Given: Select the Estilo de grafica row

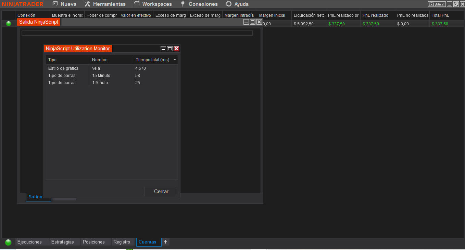Looking at the screenshot, I should pyautogui.click(x=112, y=68).
